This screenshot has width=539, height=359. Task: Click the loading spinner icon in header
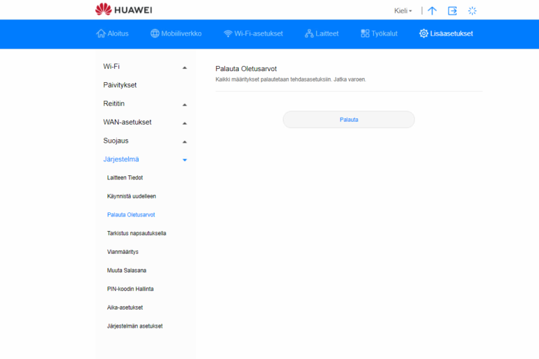pos(472,10)
